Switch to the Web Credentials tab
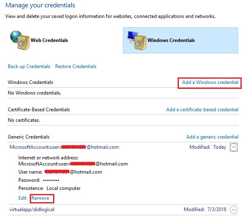 [49, 40]
